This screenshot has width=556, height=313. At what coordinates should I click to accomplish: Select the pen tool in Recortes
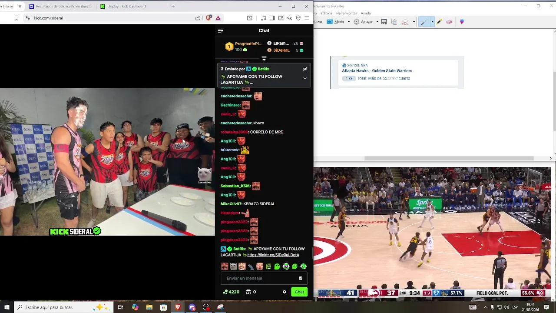pyautogui.click(x=424, y=22)
